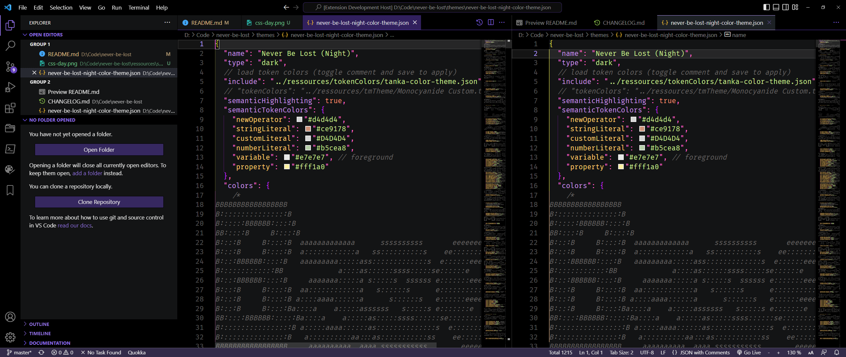846x357 pixels.
Task: Expand the OUTLINE section
Action: pyautogui.click(x=39, y=324)
